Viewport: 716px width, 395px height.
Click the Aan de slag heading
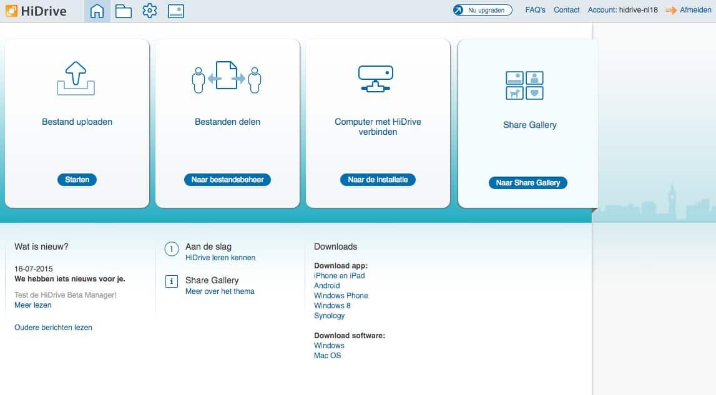coord(208,246)
